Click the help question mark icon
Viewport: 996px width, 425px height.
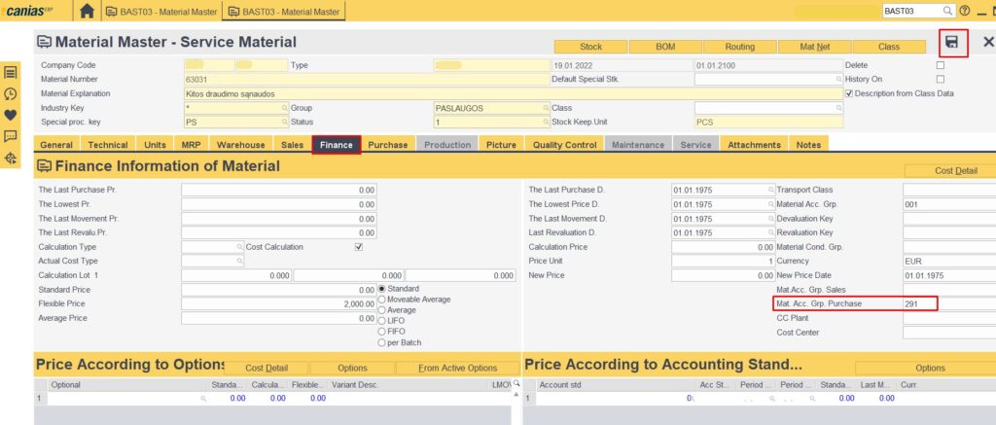[x=964, y=11]
